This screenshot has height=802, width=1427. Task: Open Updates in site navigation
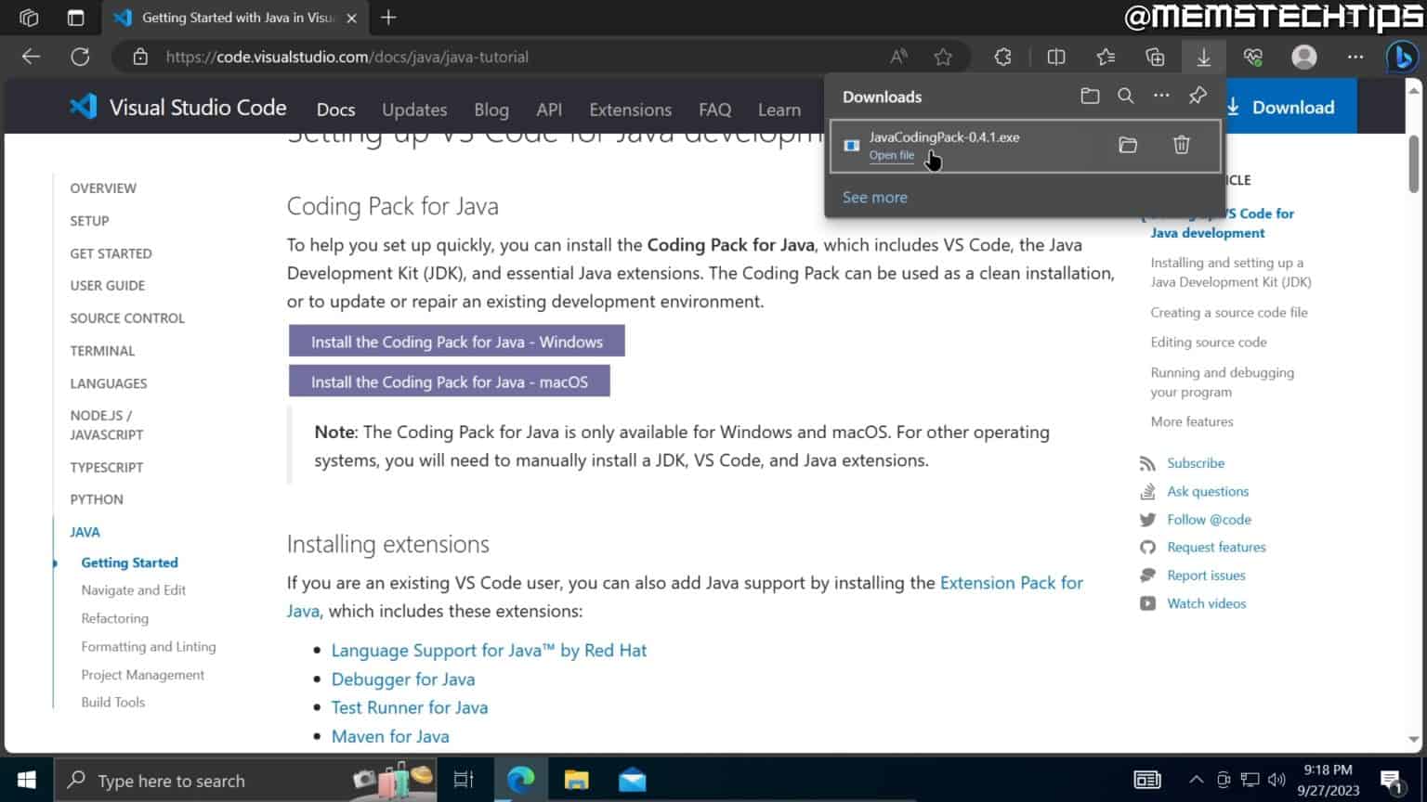(414, 110)
